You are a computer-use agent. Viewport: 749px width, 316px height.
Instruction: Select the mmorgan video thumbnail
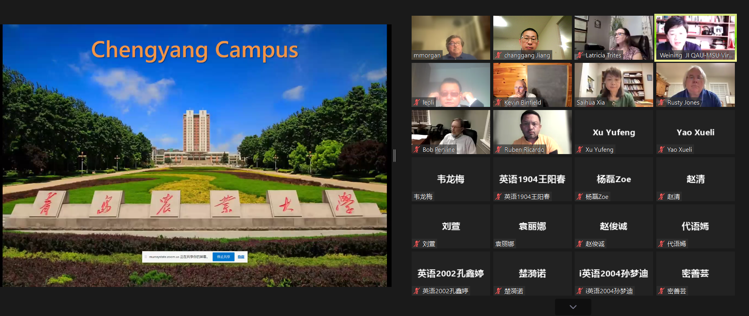tap(450, 37)
